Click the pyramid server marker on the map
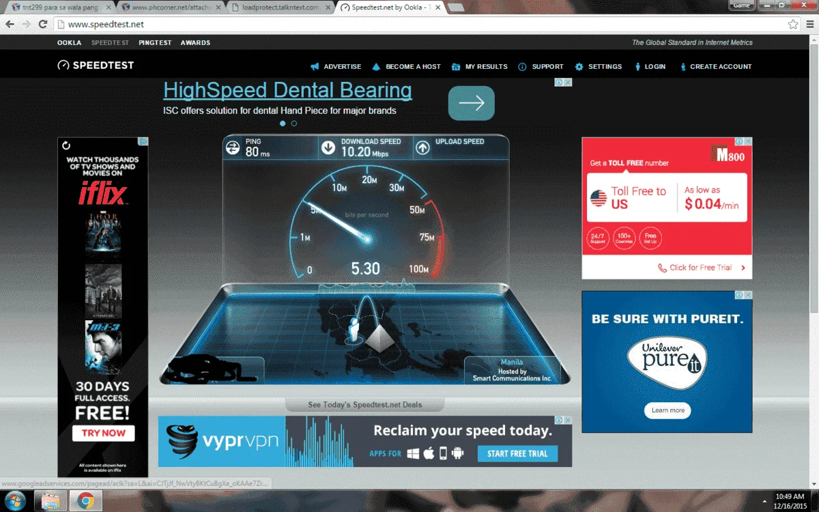Viewport: 819px width, 512px height. (x=378, y=338)
